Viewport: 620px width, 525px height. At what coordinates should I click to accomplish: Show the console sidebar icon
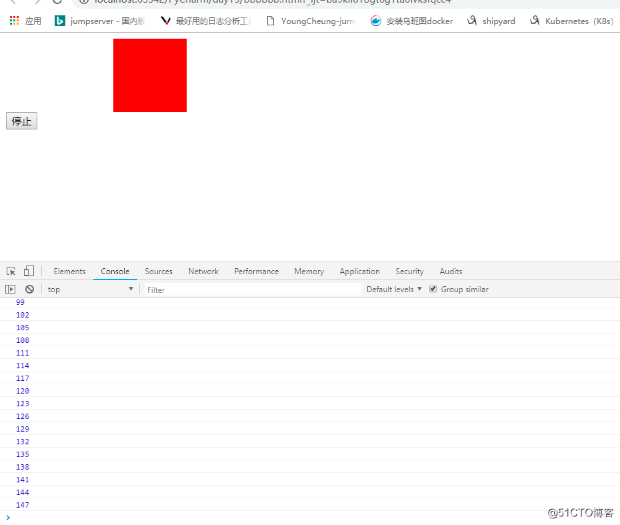click(x=10, y=290)
